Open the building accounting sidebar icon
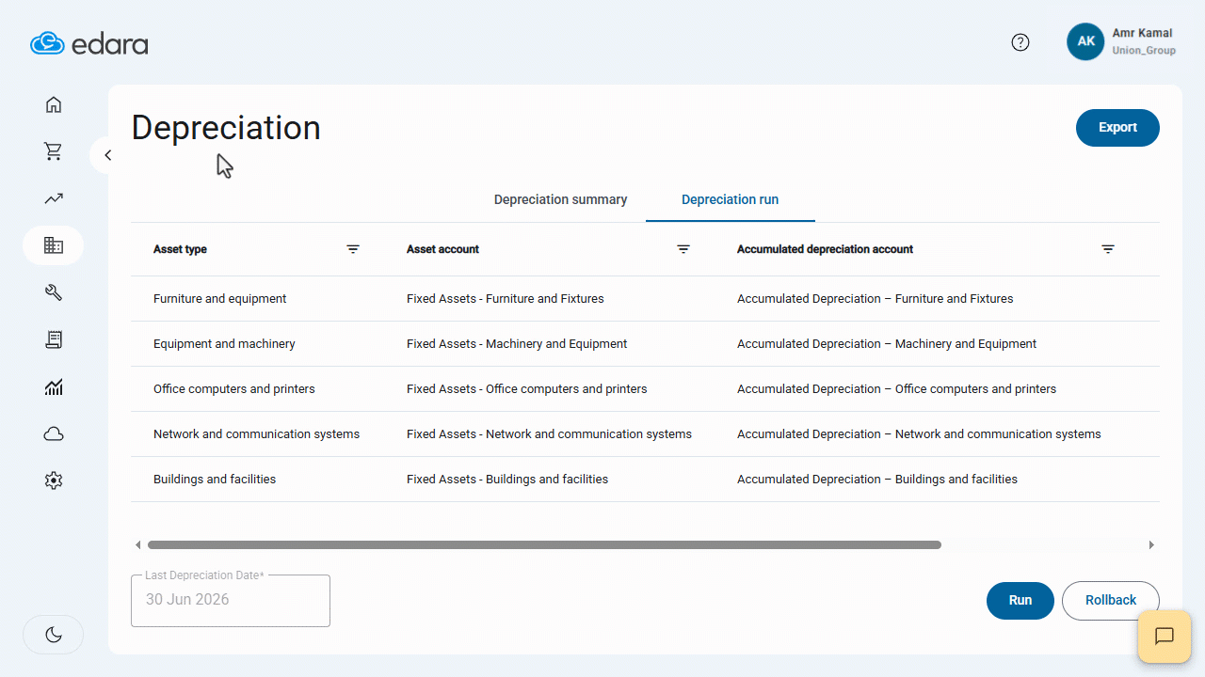The image size is (1205, 677). click(x=54, y=245)
